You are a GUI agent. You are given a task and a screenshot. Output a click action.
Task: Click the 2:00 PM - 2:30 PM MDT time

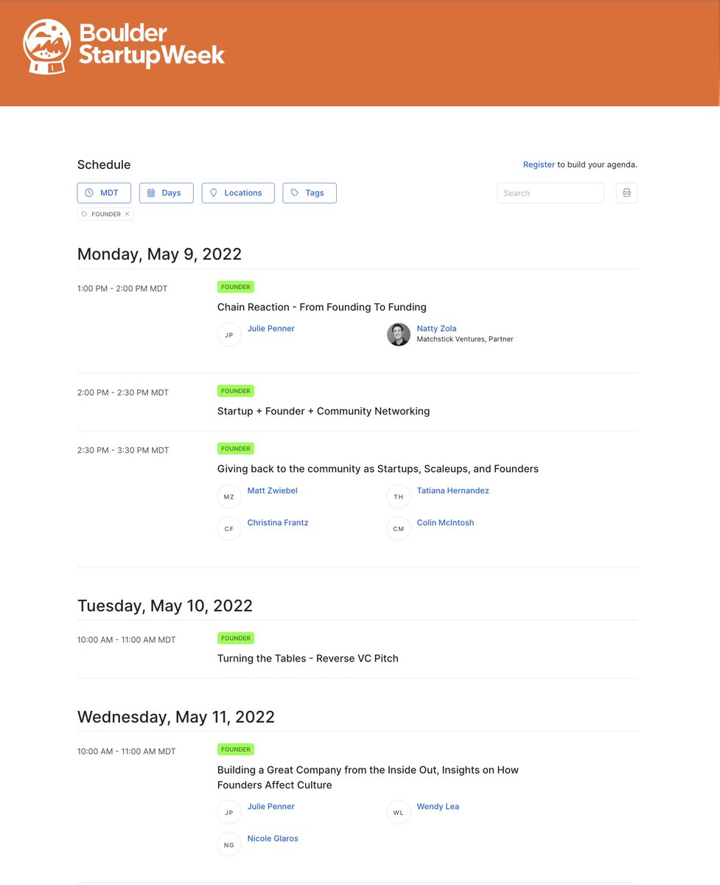123,392
